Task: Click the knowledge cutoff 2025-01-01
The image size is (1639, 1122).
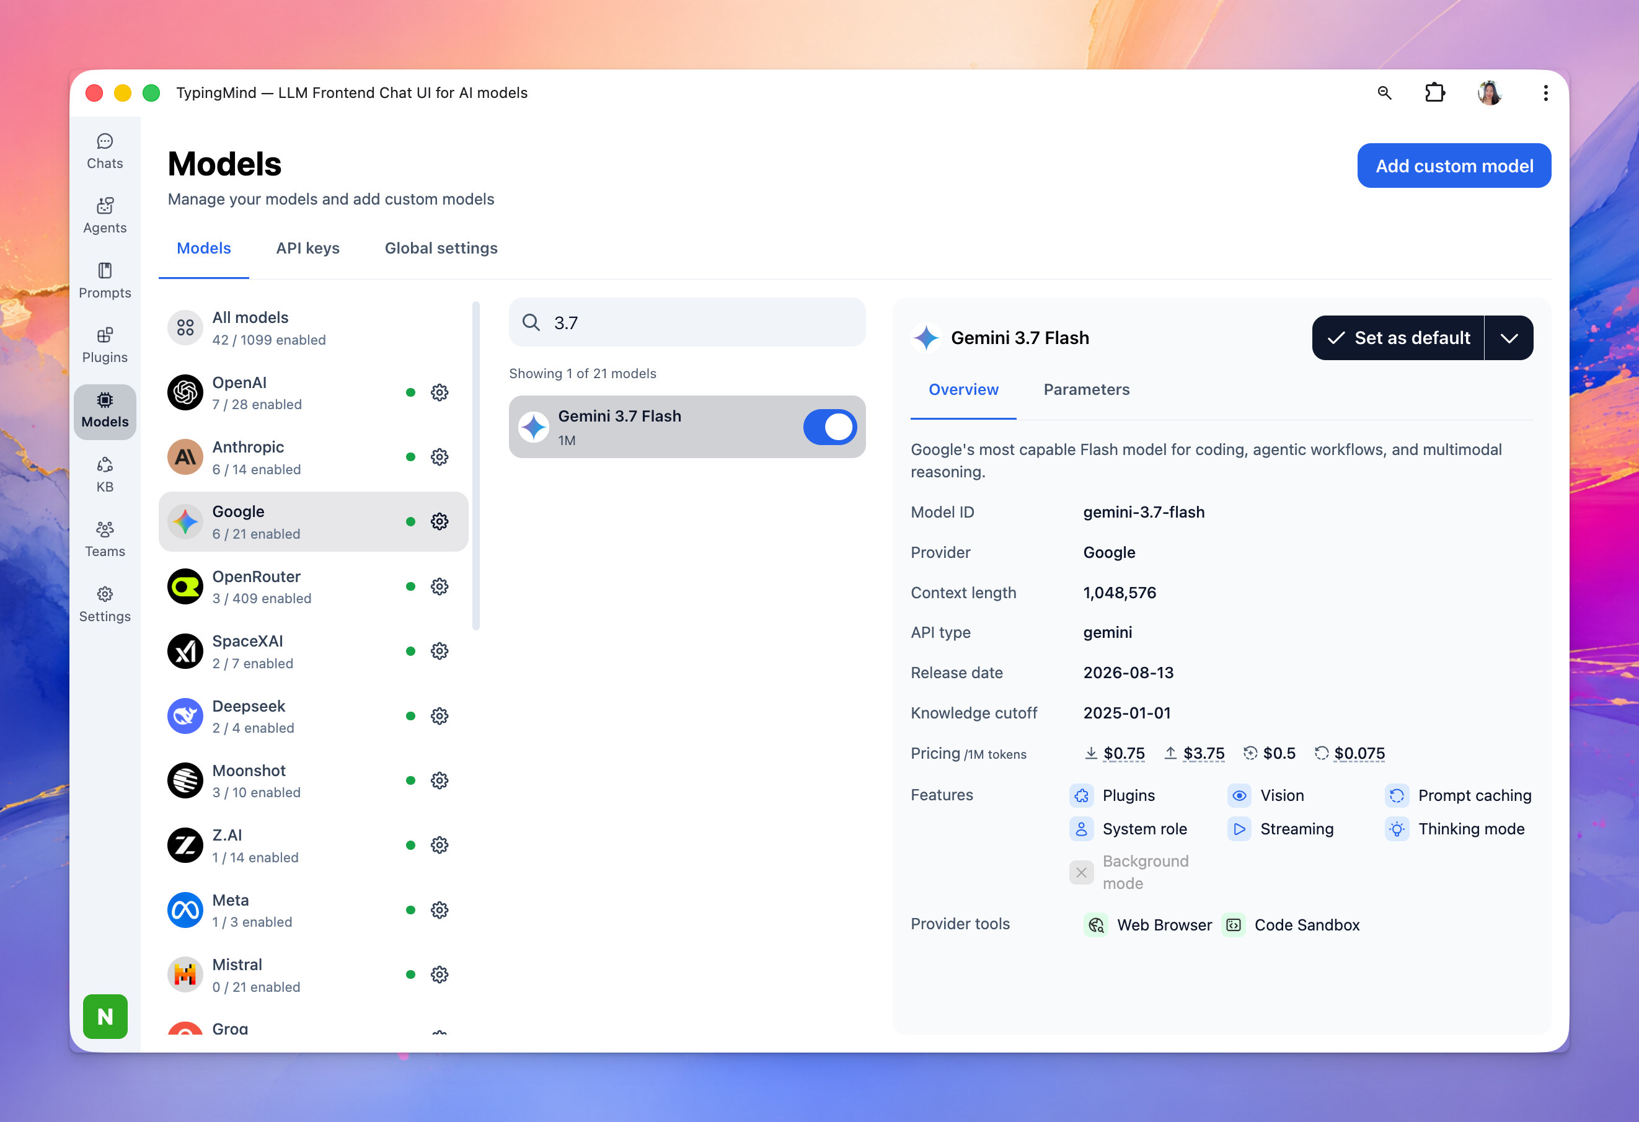Action: click(x=1127, y=713)
